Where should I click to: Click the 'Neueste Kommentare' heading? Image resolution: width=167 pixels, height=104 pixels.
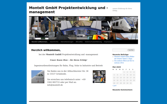tap(122, 90)
